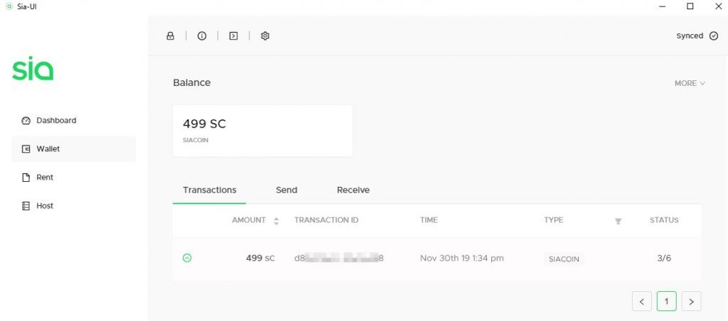Viewport: 728px width, 321px height.
Task: Click the Synced checkmark status icon
Action: pyautogui.click(x=714, y=36)
